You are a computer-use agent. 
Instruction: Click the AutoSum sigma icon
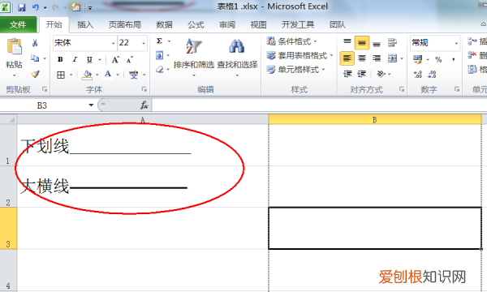pos(159,41)
